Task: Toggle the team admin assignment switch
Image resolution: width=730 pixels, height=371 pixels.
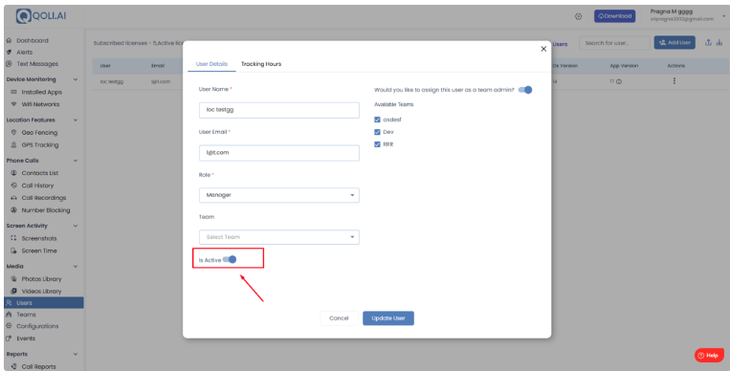Action: point(525,90)
